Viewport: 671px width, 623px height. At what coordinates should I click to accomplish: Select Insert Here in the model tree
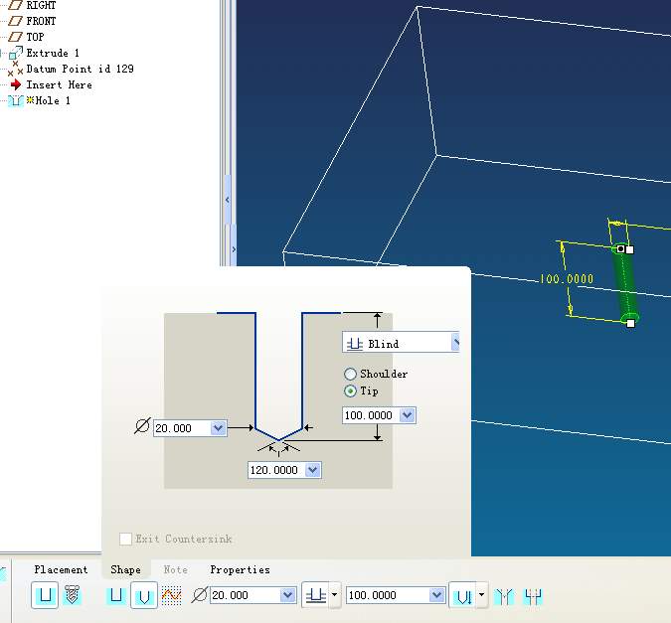click(59, 84)
